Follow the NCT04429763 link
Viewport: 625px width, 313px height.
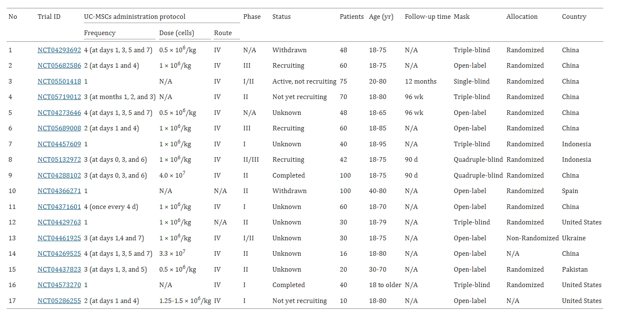click(59, 222)
